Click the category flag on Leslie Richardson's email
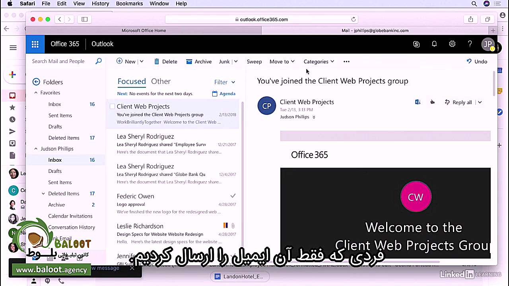This screenshot has width=509, height=286. [225, 226]
